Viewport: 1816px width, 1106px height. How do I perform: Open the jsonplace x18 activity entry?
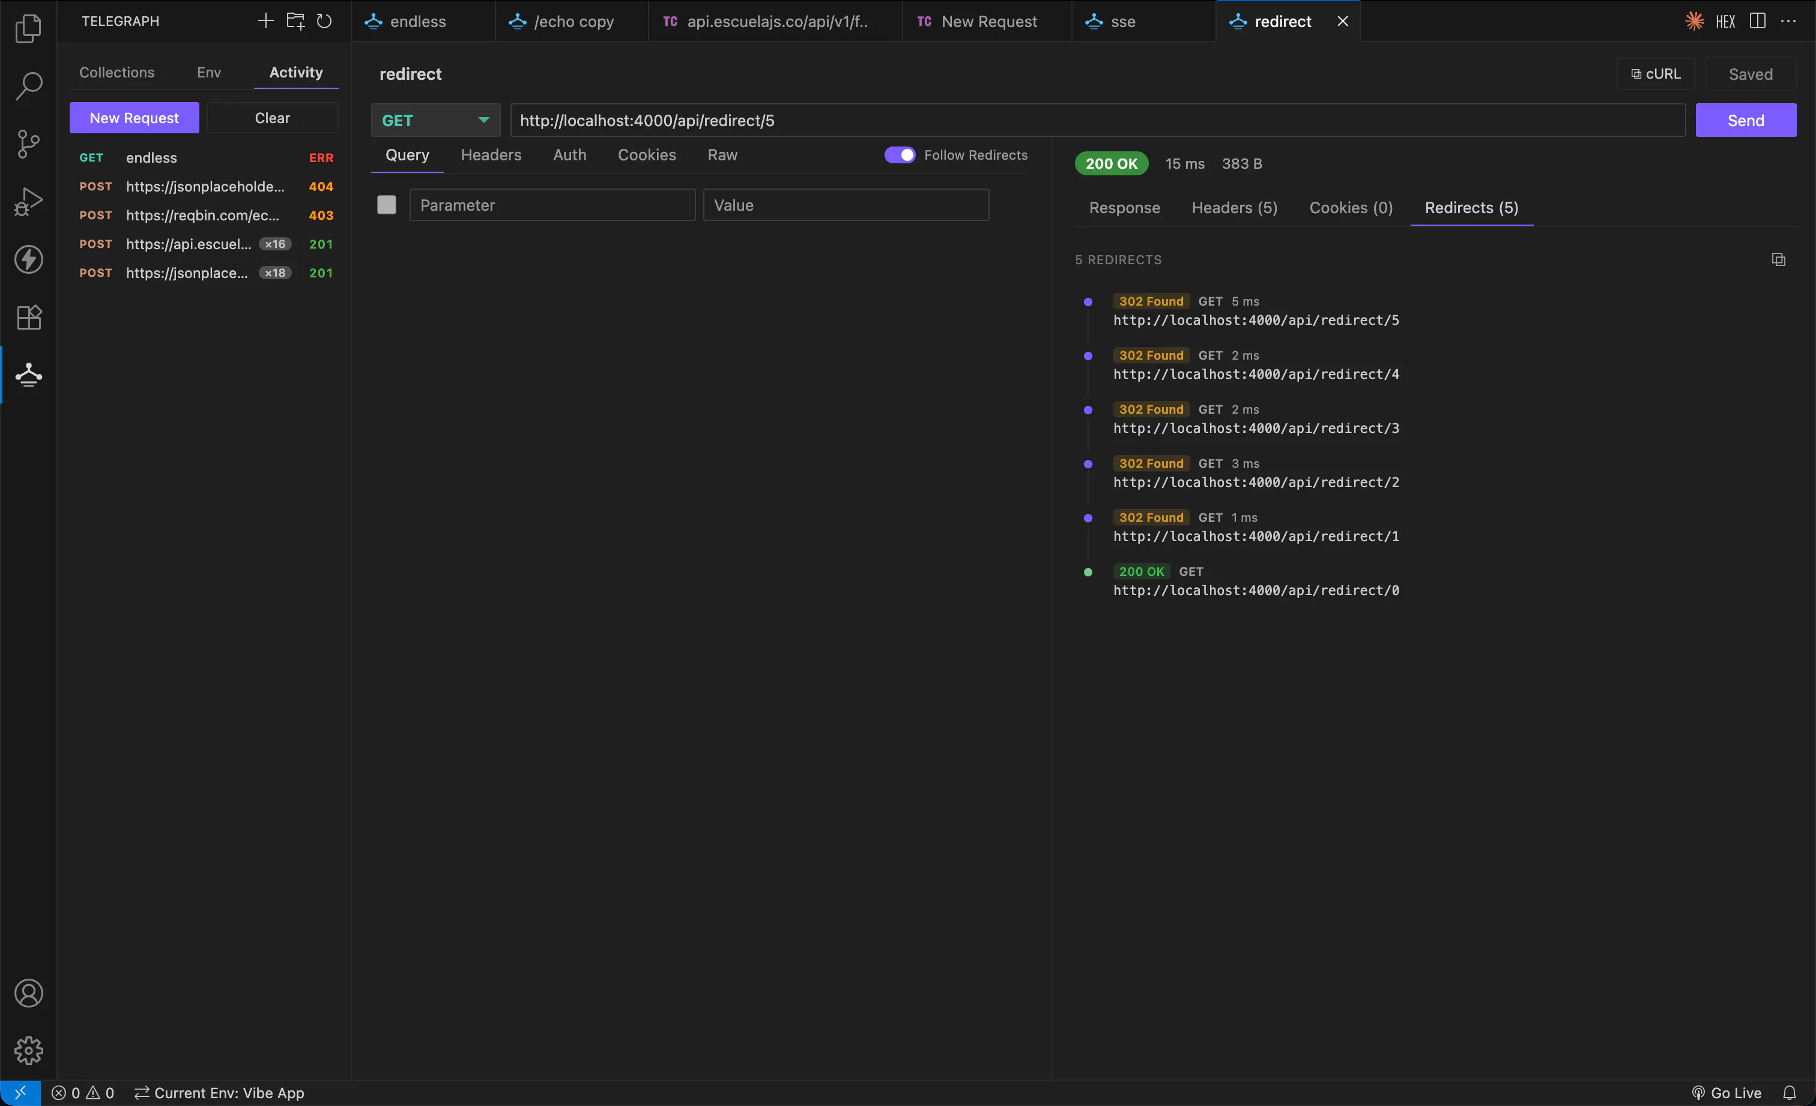click(205, 273)
